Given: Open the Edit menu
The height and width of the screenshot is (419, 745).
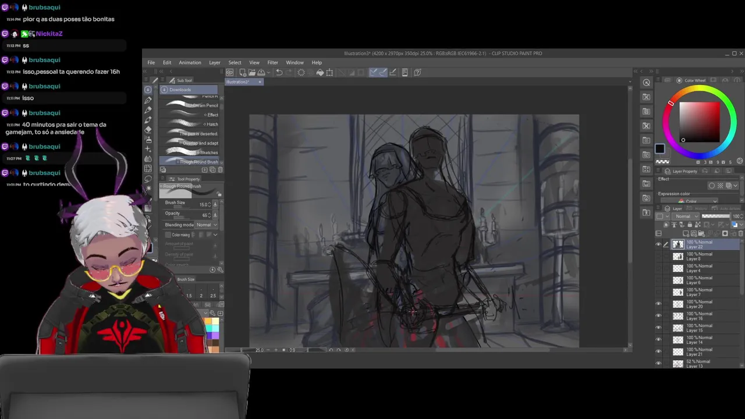Looking at the screenshot, I should point(167,62).
